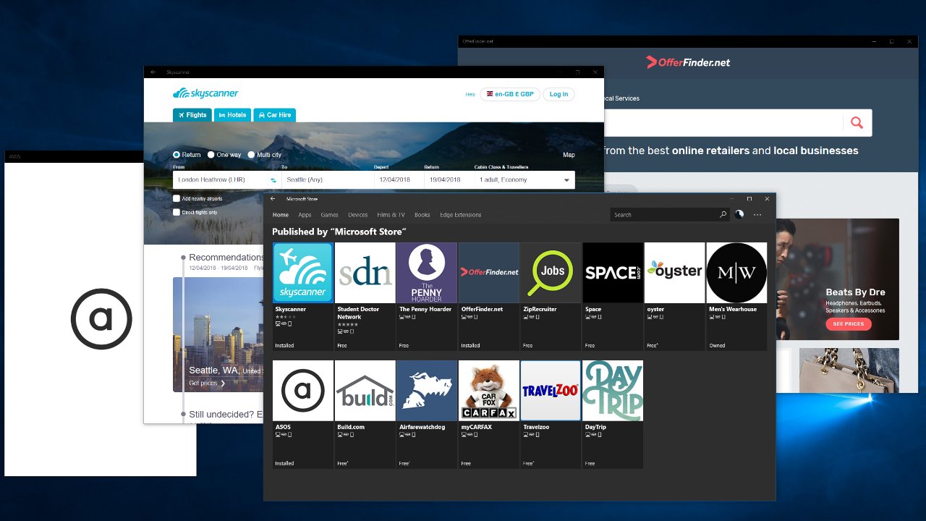
Task: Open the ZipRecruiter Jobs app tile
Action: click(551, 296)
